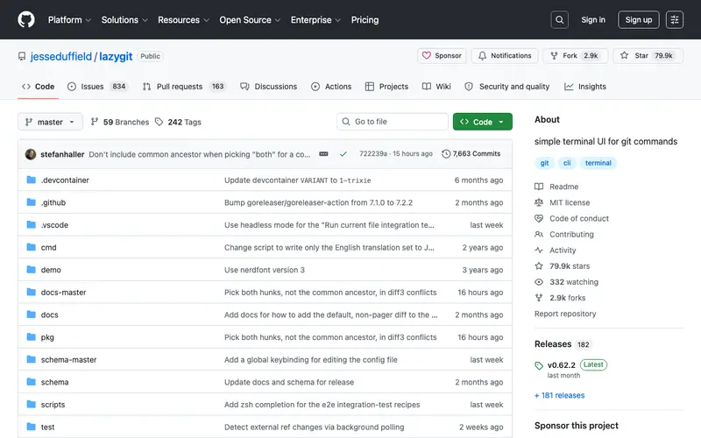Screen dimensions: 701x438
Task: View the green checkmark build status
Action: [x=343, y=154]
